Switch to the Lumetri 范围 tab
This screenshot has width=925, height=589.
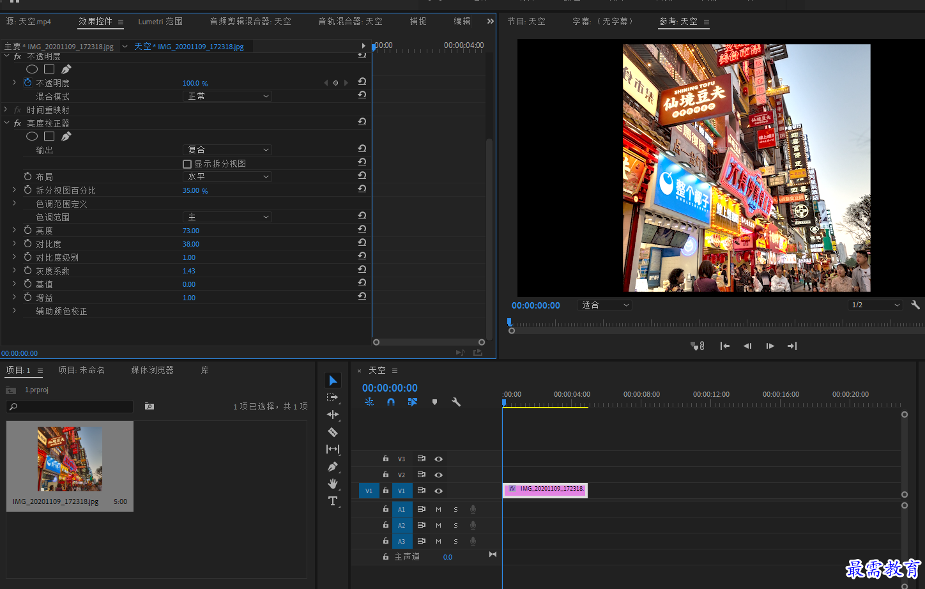tap(160, 21)
